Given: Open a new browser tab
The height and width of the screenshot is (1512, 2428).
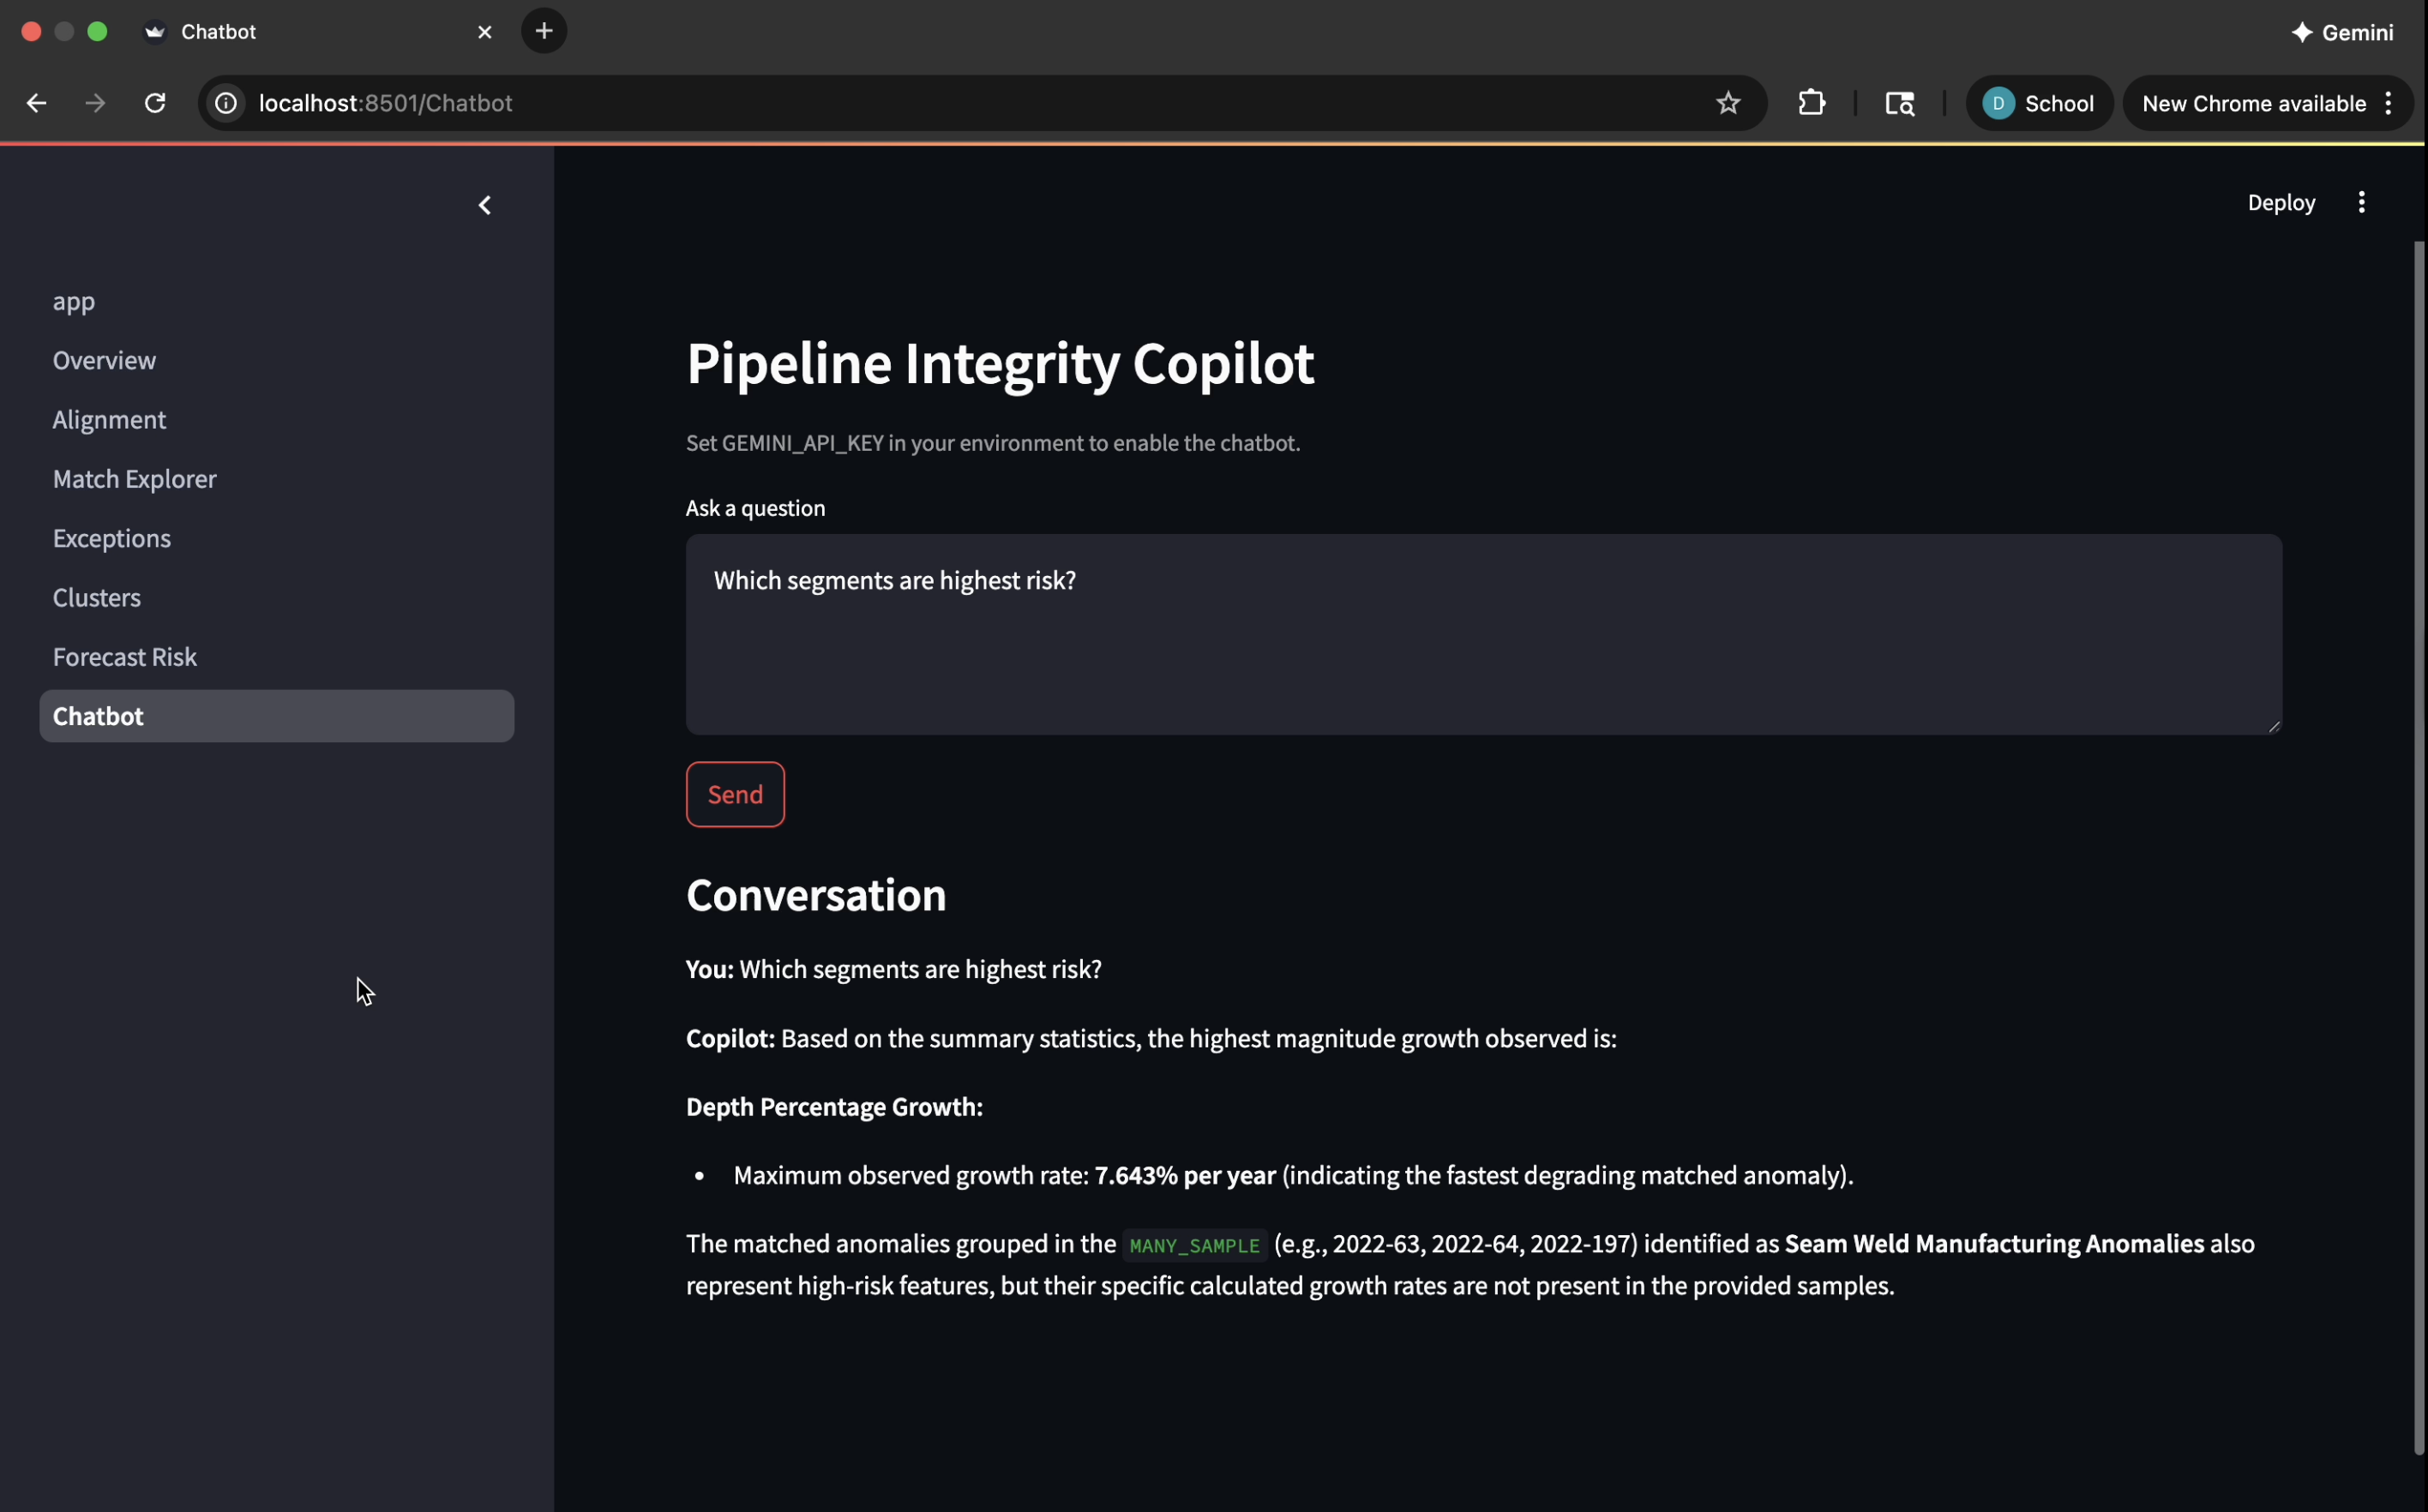Looking at the screenshot, I should point(543,31).
